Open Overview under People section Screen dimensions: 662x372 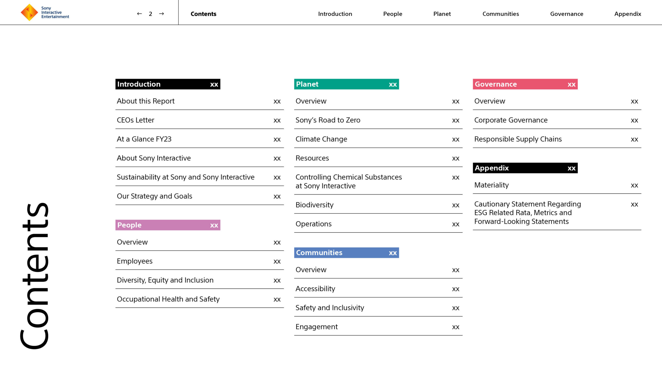pyautogui.click(x=199, y=242)
